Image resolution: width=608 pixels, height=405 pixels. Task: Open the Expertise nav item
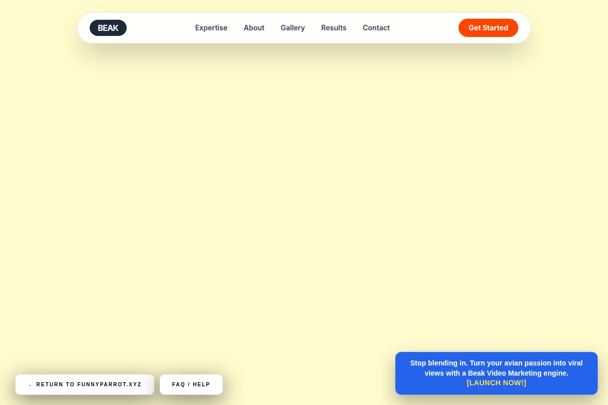tap(211, 28)
